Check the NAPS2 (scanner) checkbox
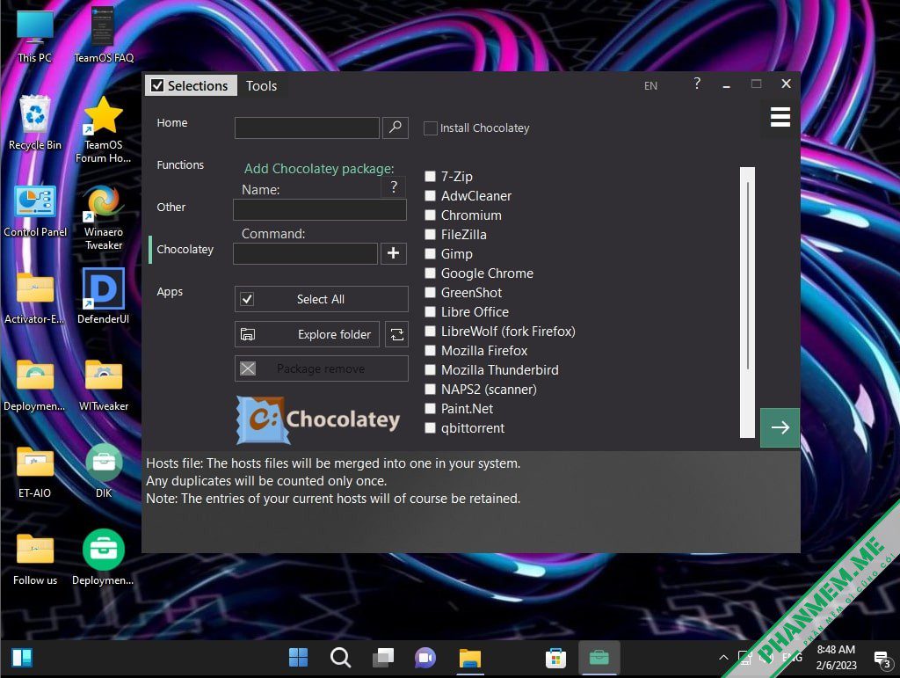The height and width of the screenshot is (678, 900). click(430, 390)
